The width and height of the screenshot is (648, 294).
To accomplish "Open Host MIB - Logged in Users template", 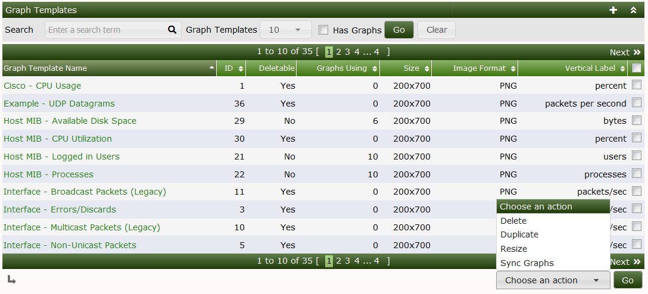I will pyautogui.click(x=61, y=157).
